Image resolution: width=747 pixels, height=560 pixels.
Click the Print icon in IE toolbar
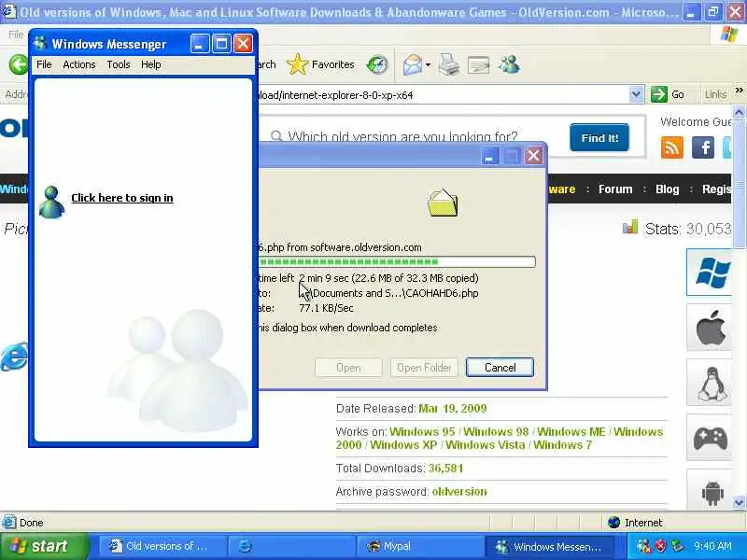coord(448,64)
